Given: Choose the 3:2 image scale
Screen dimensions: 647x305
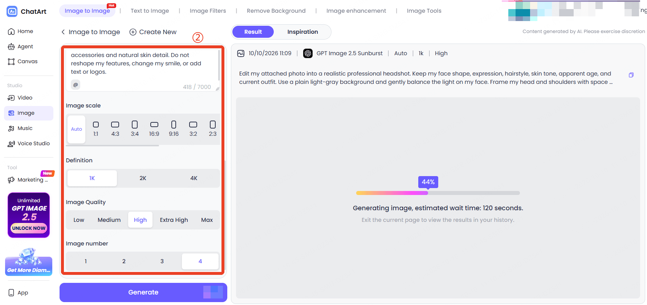Looking at the screenshot, I should coord(193,129).
